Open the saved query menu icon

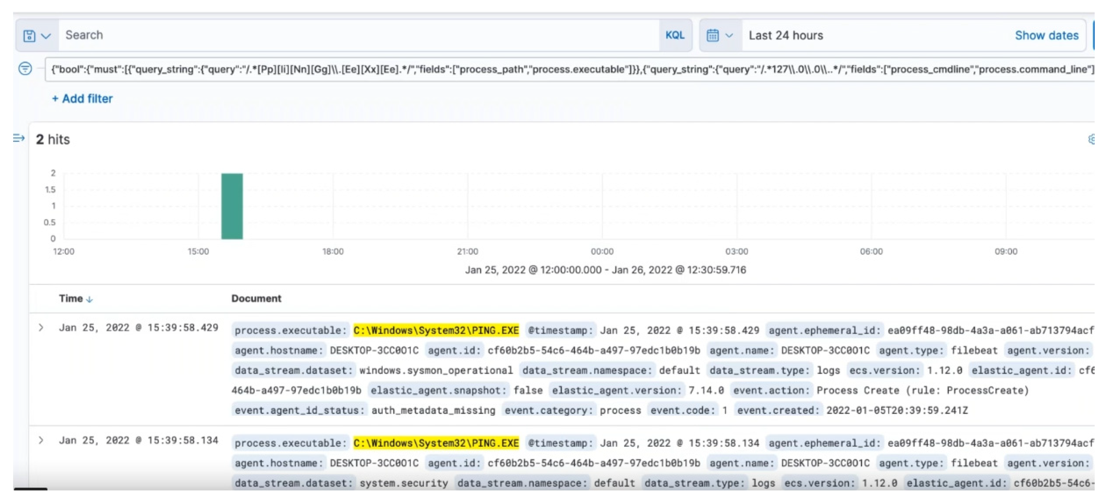pos(29,36)
